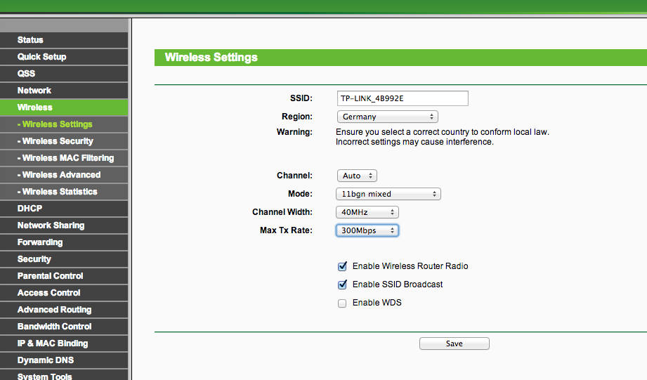Open the Security section
Viewport: 647px width, 380px height.
pos(64,259)
